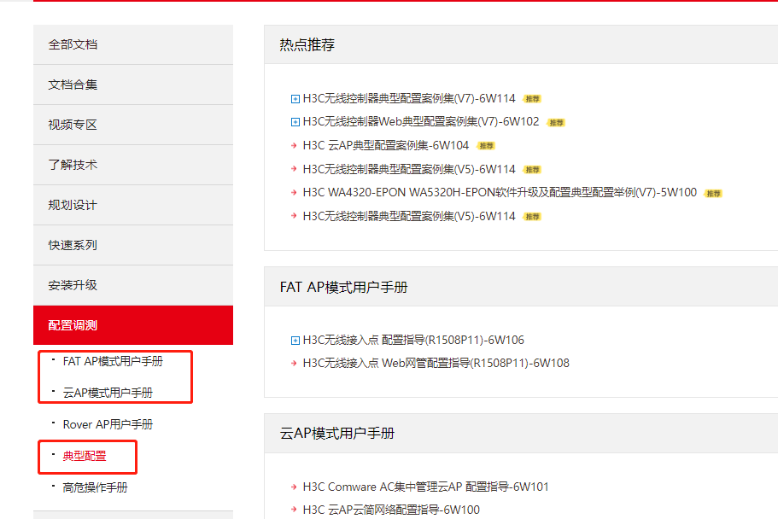Open link H3C无线控制器Web典型配置案例集(V7)-6W102
The image size is (778, 519).
[x=421, y=121]
